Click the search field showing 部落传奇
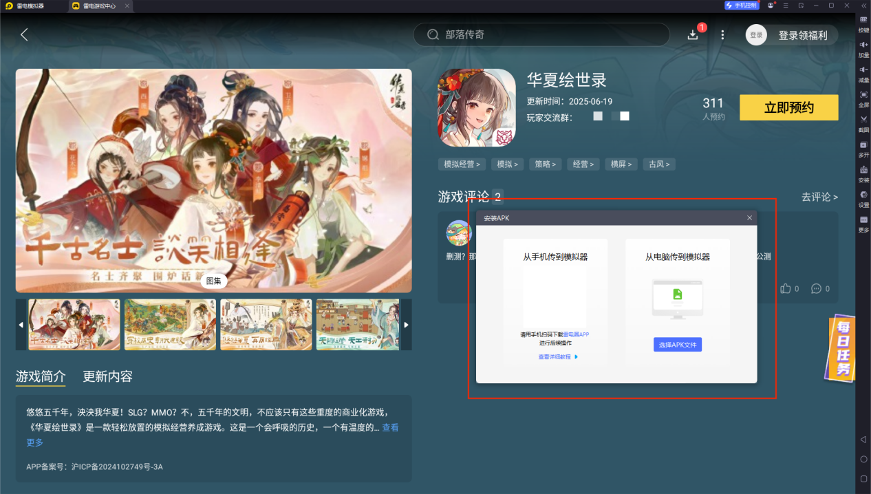Image resolution: width=871 pixels, height=494 pixels. click(541, 34)
